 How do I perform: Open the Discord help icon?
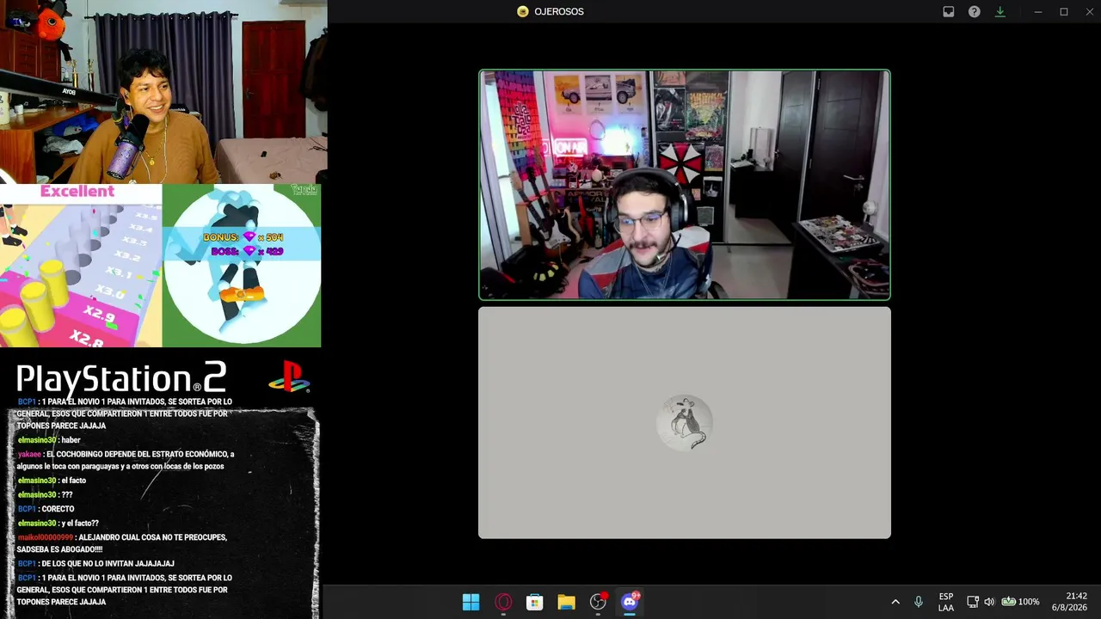[x=974, y=12]
